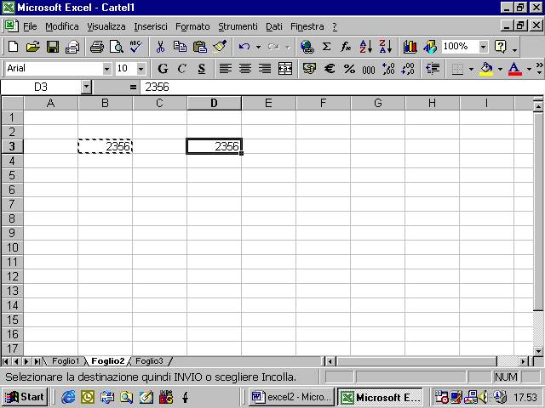
Task: Paste from the clipboard icon
Action: [199, 47]
